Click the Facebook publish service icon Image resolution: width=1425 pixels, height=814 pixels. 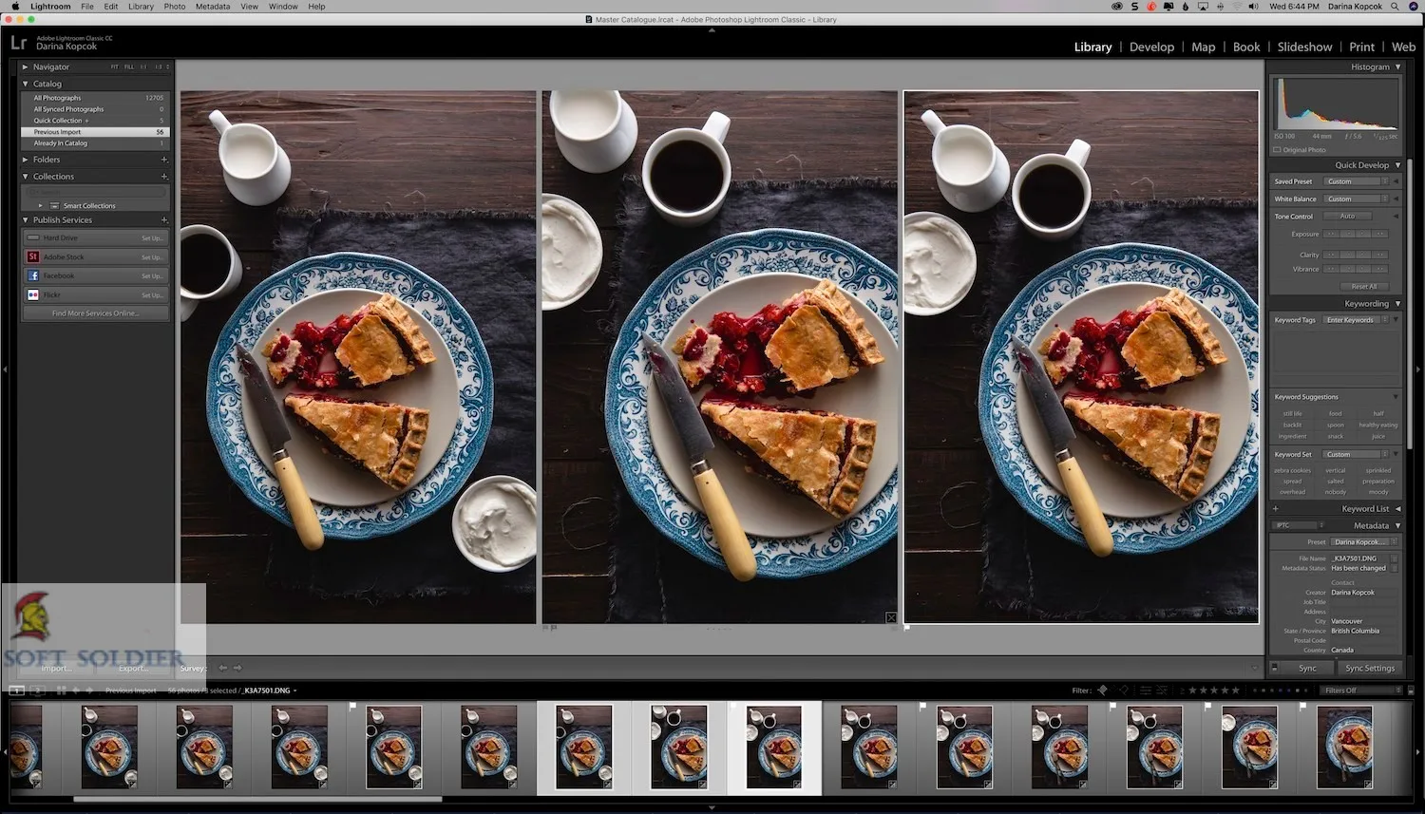point(33,276)
